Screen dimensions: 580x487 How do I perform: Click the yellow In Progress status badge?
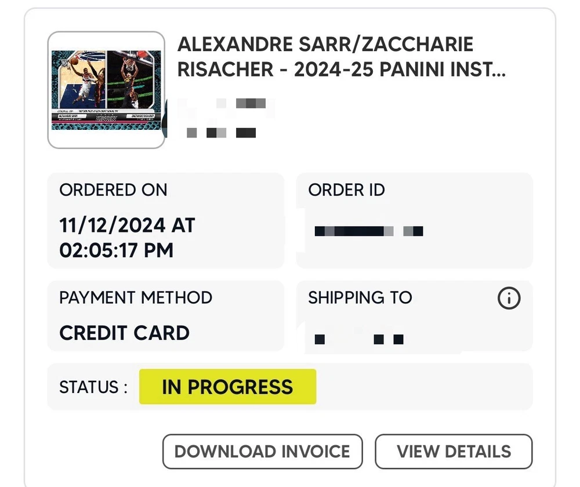[227, 387]
